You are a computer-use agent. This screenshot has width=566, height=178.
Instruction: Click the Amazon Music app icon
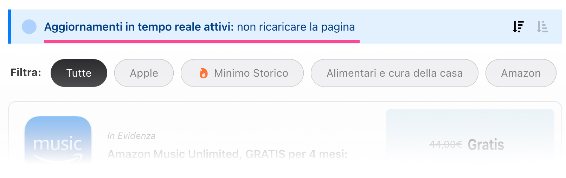[58, 140]
